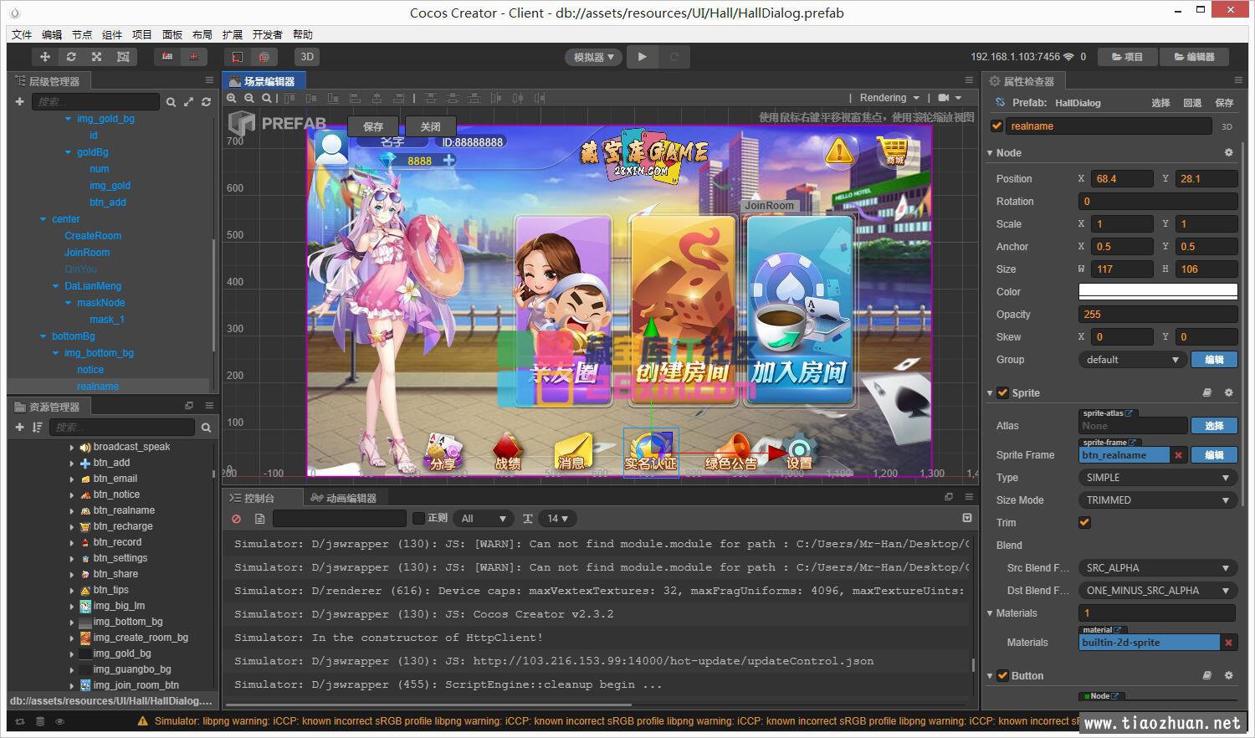Collapse the bottomBg node in hierarchy
This screenshot has width=1255, height=738.
pyautogui.click(x=44, y=336)
